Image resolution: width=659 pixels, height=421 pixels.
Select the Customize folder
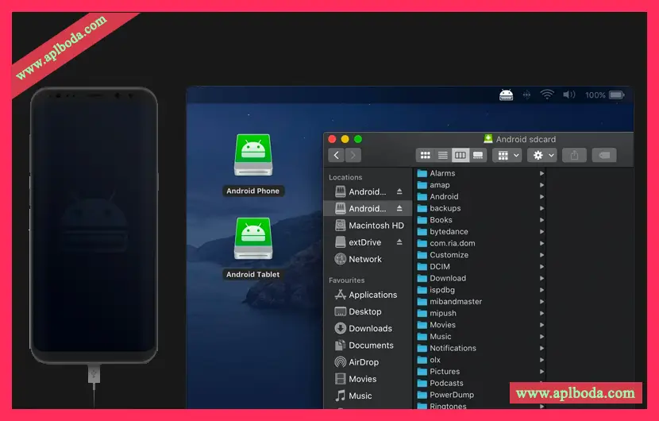point(480,255)
